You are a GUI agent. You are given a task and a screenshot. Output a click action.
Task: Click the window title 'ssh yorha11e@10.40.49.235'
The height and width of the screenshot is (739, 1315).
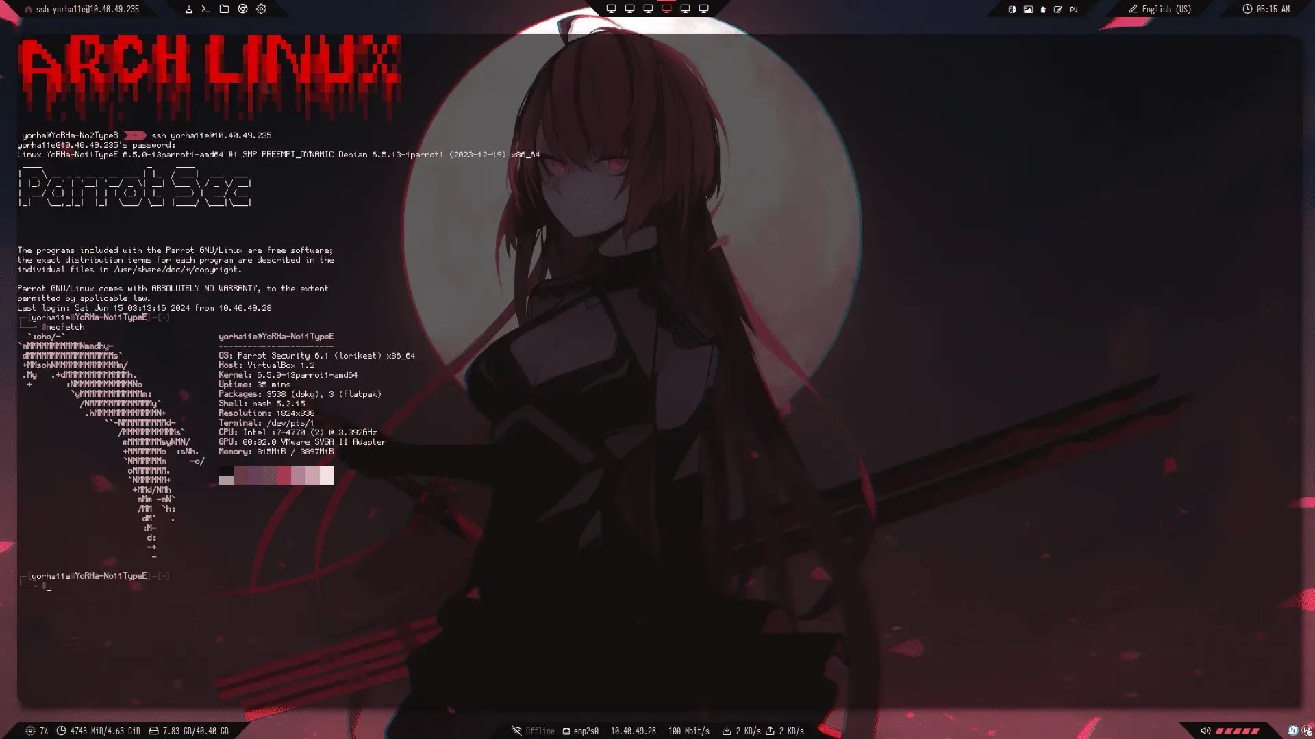pos(88,10)
